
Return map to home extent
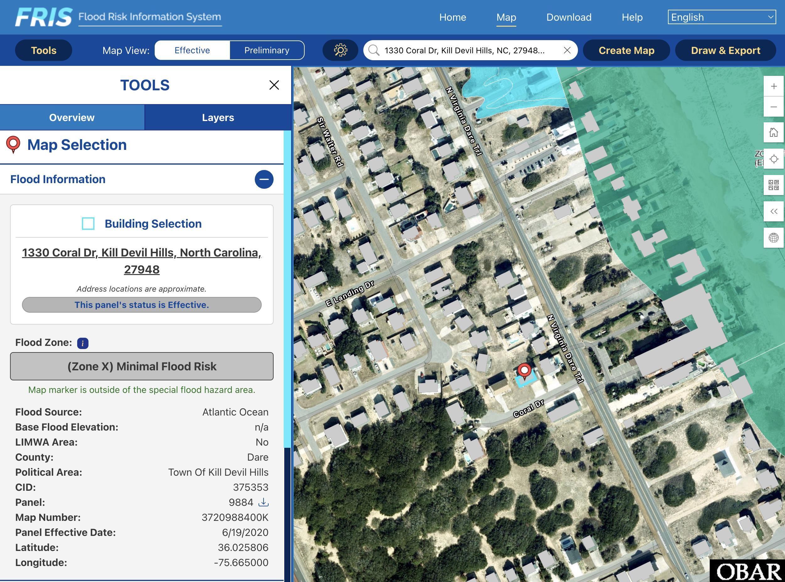pyautogui.click(x=773, y=132)
